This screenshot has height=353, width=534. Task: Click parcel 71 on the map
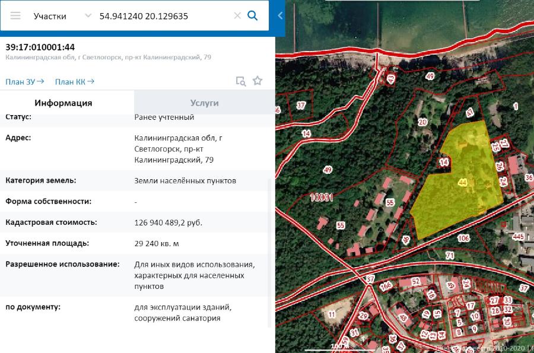pos(450,255)
